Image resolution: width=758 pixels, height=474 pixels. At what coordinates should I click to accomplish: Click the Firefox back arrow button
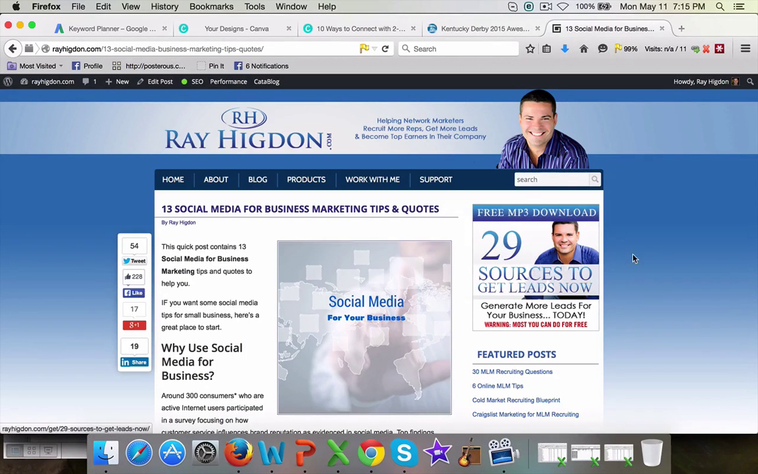point(13,48)
